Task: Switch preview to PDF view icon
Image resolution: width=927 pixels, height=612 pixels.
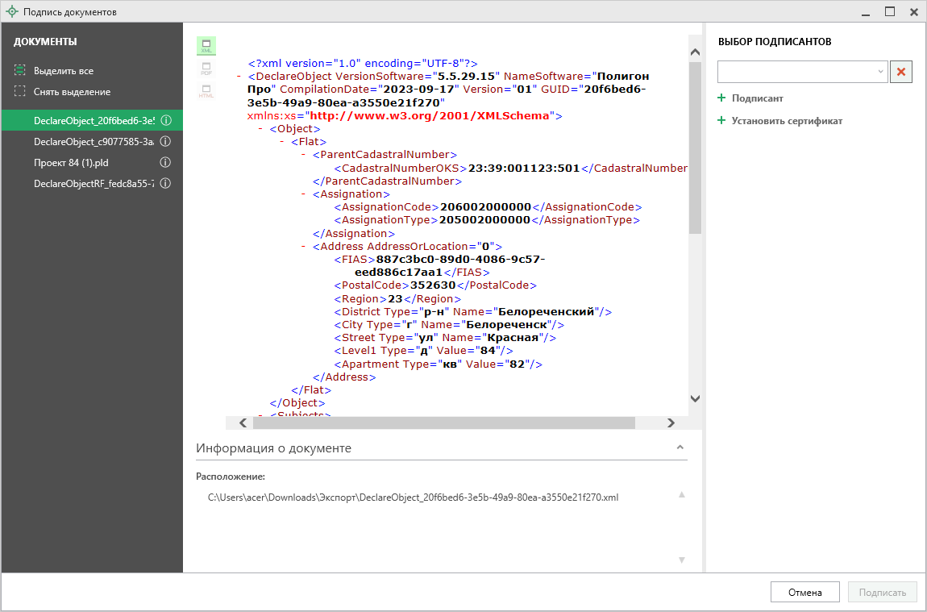Action: [206, 69]
